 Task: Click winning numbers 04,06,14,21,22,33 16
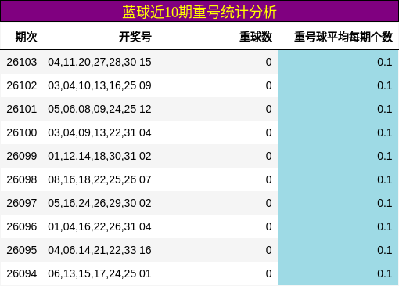click(x=99, y=250)
